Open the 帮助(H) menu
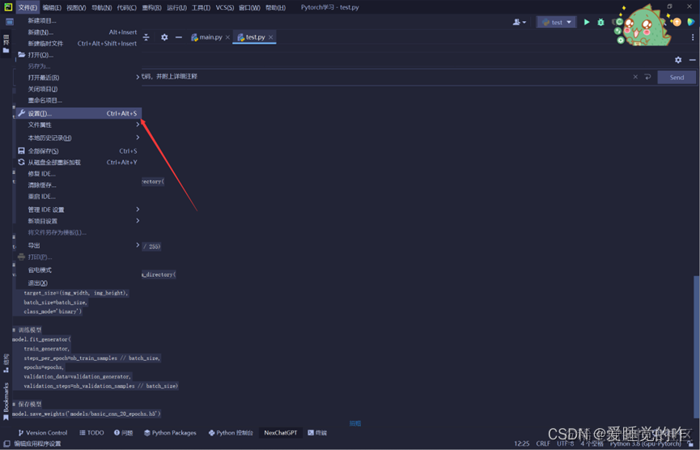Viewport: 700px width, 450px height. pyautogui.click(x=275, y=7)
